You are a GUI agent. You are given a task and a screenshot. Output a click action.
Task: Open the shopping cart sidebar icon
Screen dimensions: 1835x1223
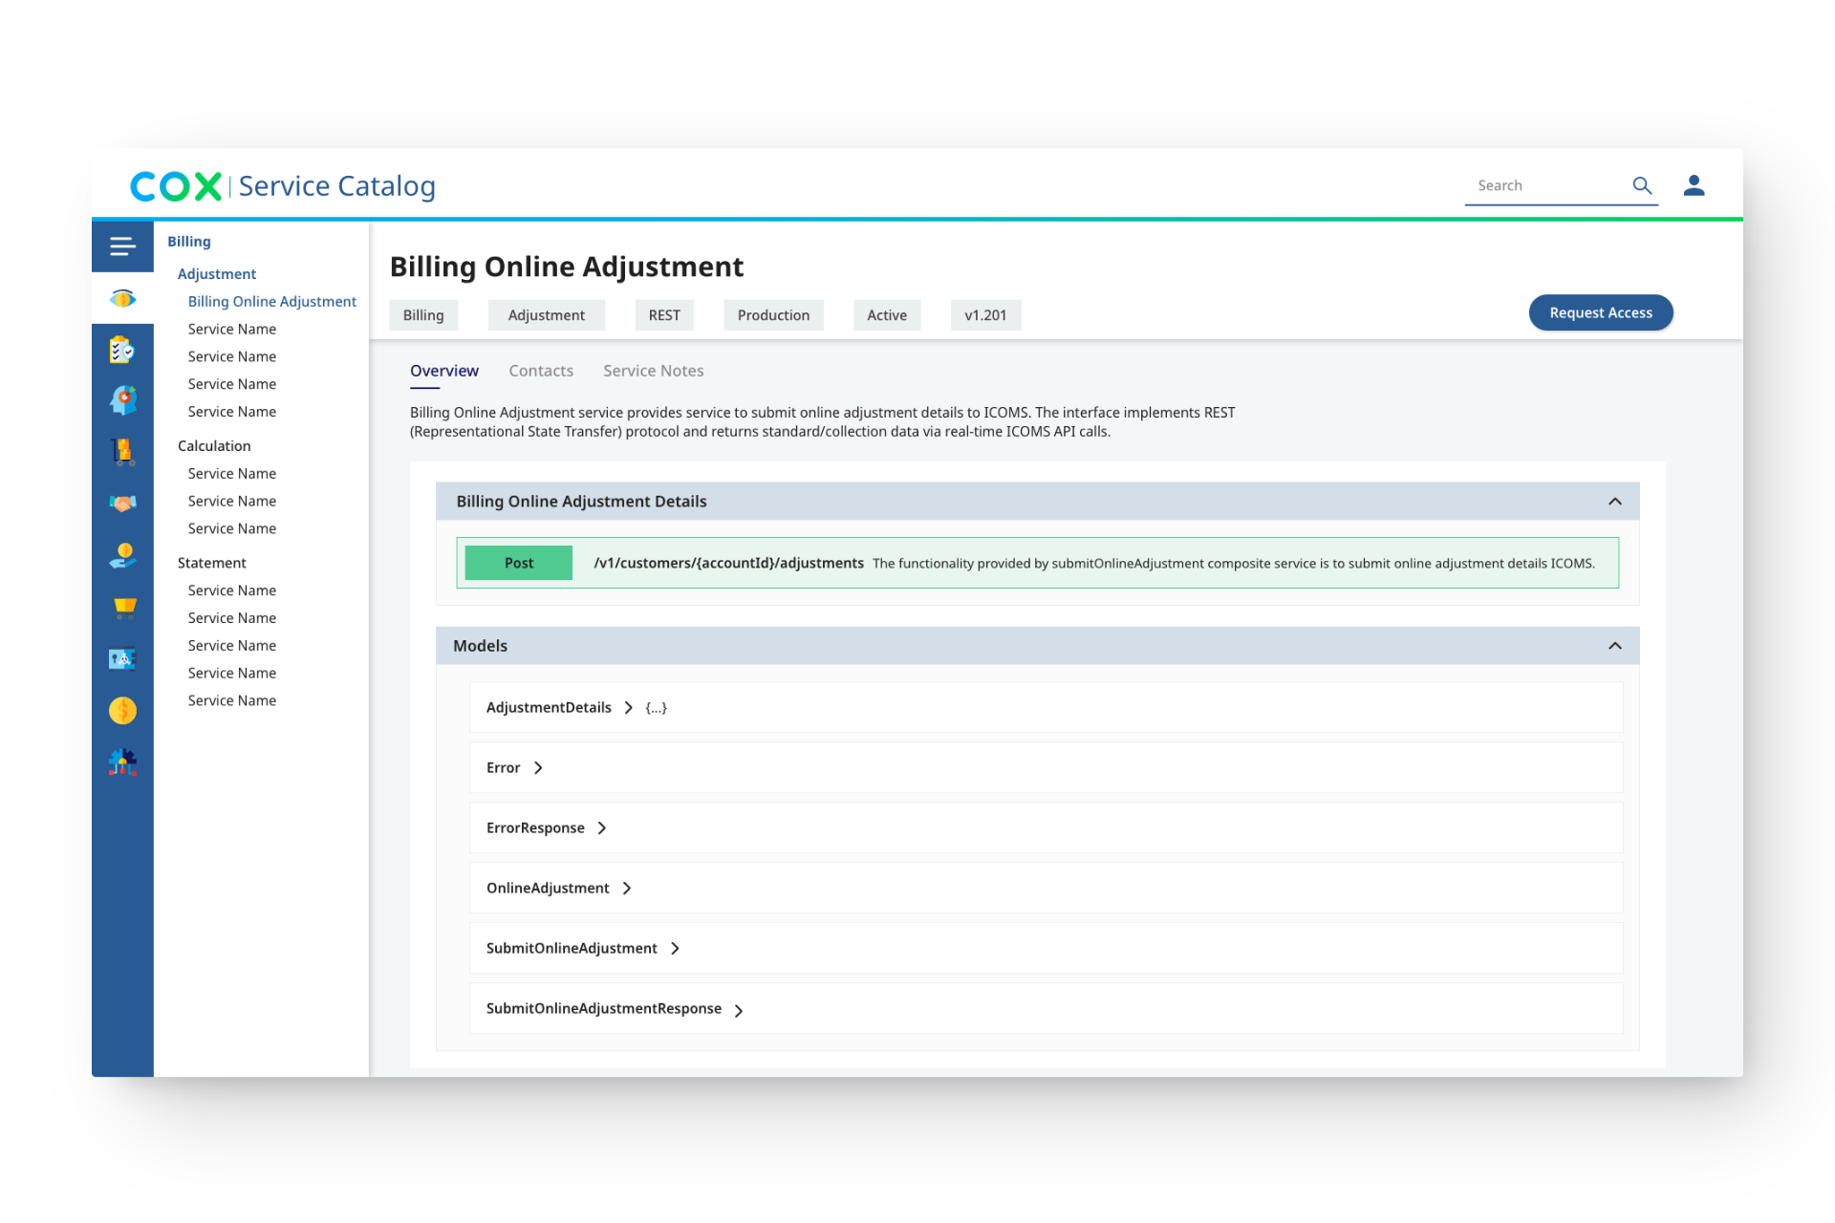click(122, 607)
